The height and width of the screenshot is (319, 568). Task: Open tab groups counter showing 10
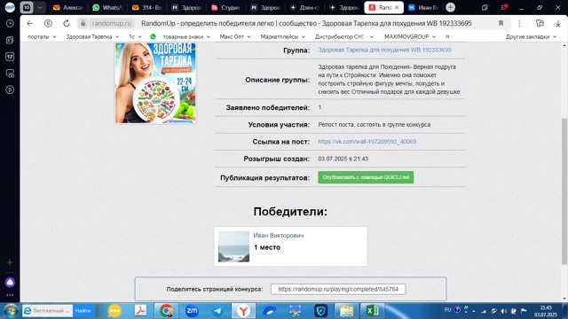tap(27, 7)
